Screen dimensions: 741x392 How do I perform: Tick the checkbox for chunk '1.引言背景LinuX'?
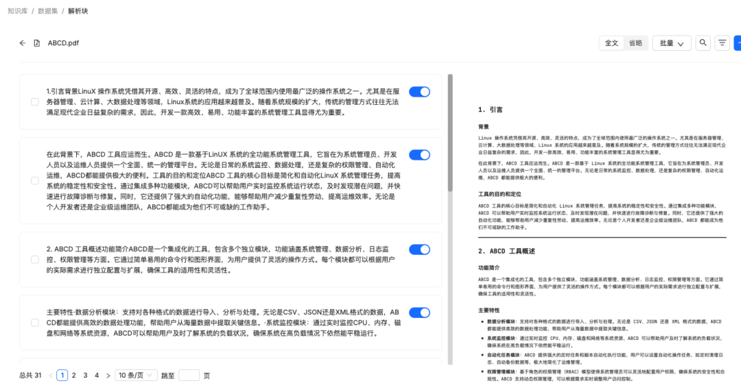tap(35, 102)
